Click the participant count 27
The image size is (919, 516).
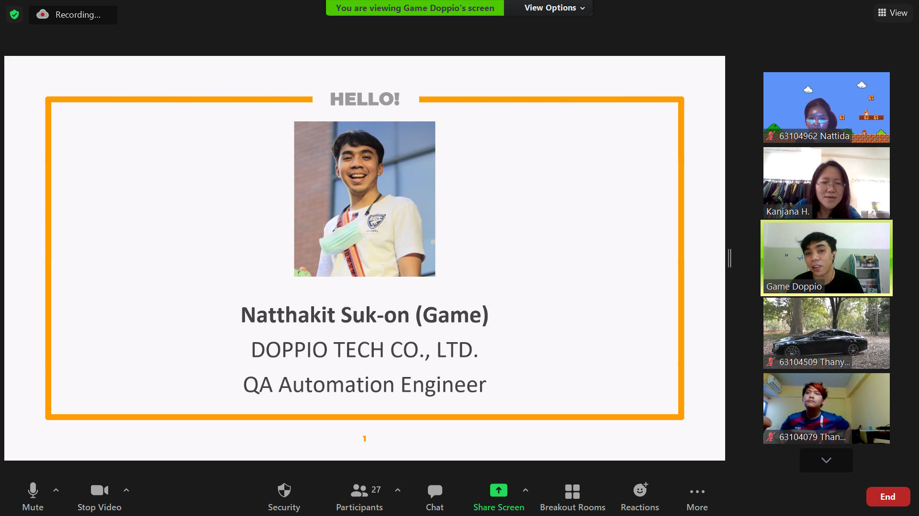(376, 490)
